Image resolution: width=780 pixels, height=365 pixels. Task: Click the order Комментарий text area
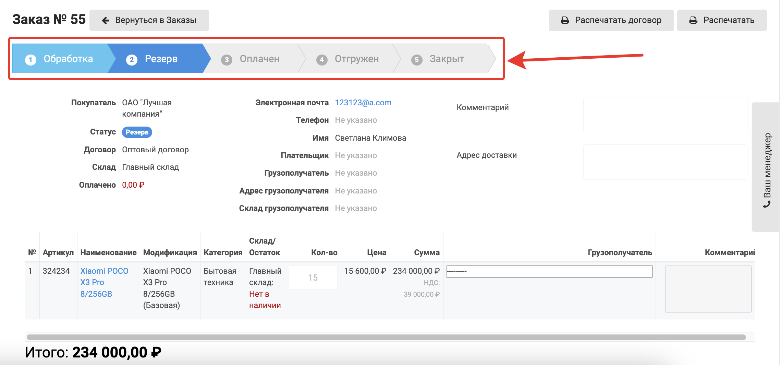coord(666,115)
